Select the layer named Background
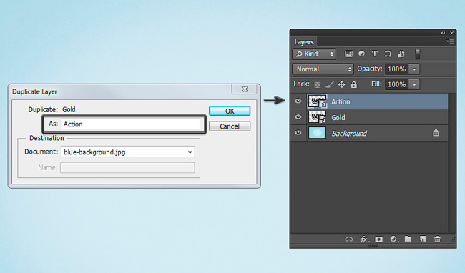 (x=349, y=134)
